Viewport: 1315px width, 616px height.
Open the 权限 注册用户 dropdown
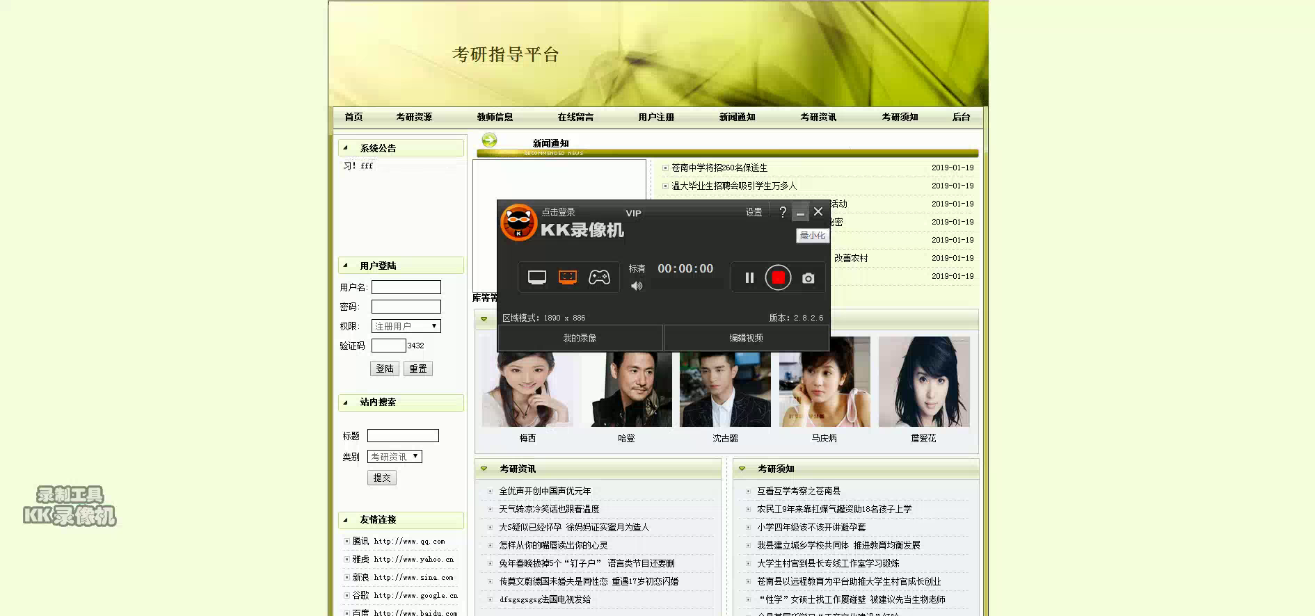click(406, 326)
